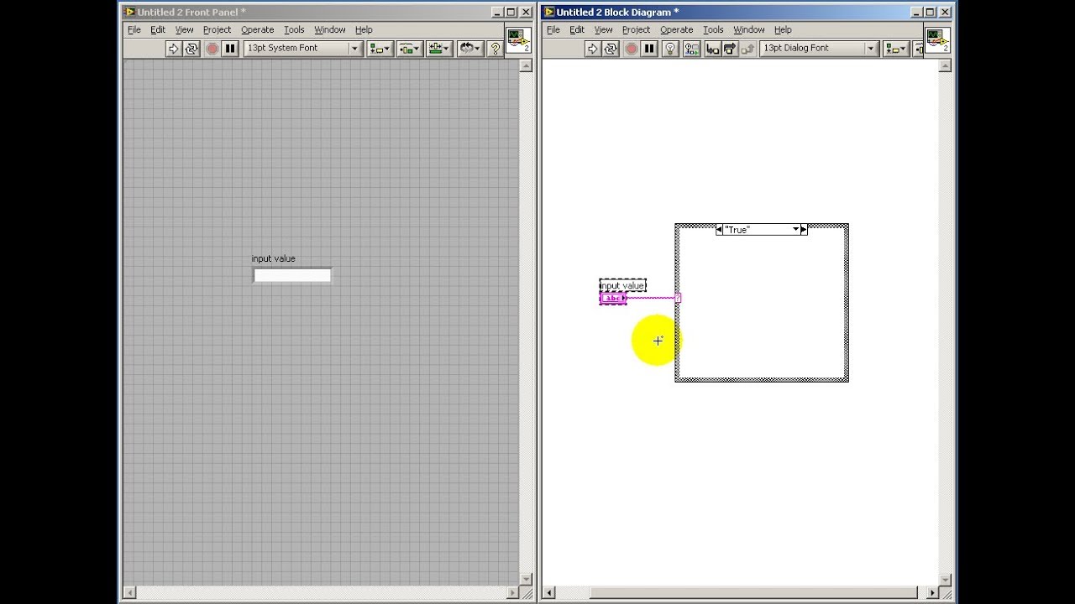
Task: Open Resize Objects menu in Front Panel
Action: click(x=438, y=49)
